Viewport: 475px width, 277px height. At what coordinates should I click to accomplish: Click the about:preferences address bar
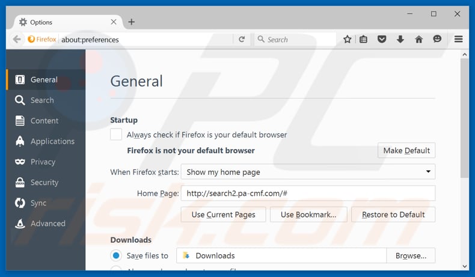click(146, 40)
